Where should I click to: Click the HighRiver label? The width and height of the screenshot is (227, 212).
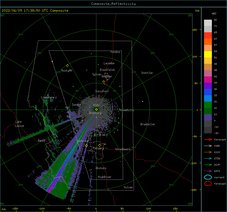(x=105, y=177)
